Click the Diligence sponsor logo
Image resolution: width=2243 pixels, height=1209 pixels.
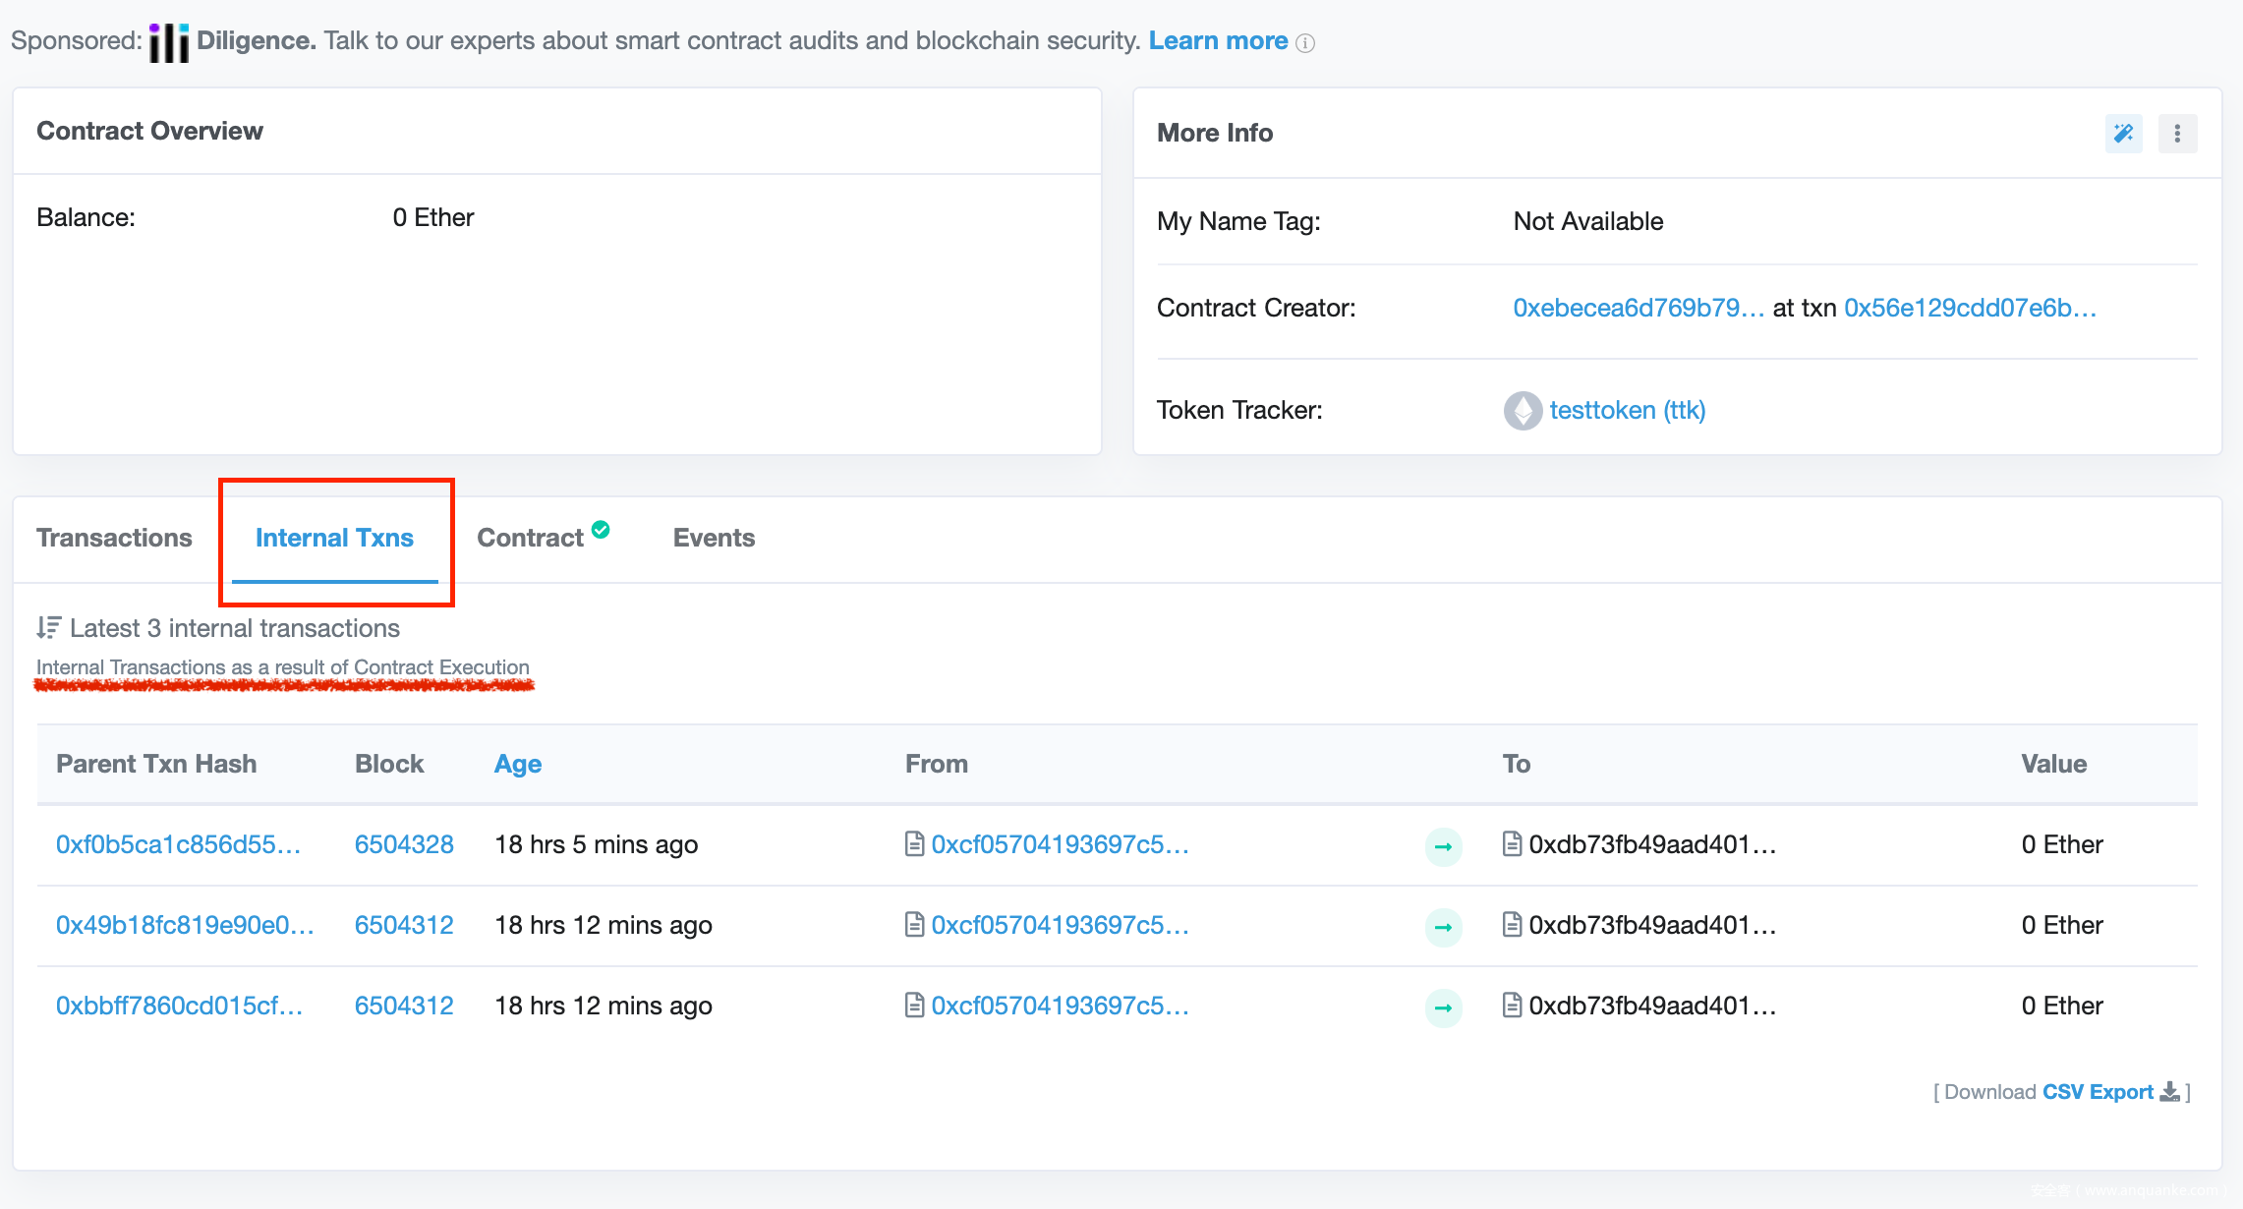(x=169, y=42)
